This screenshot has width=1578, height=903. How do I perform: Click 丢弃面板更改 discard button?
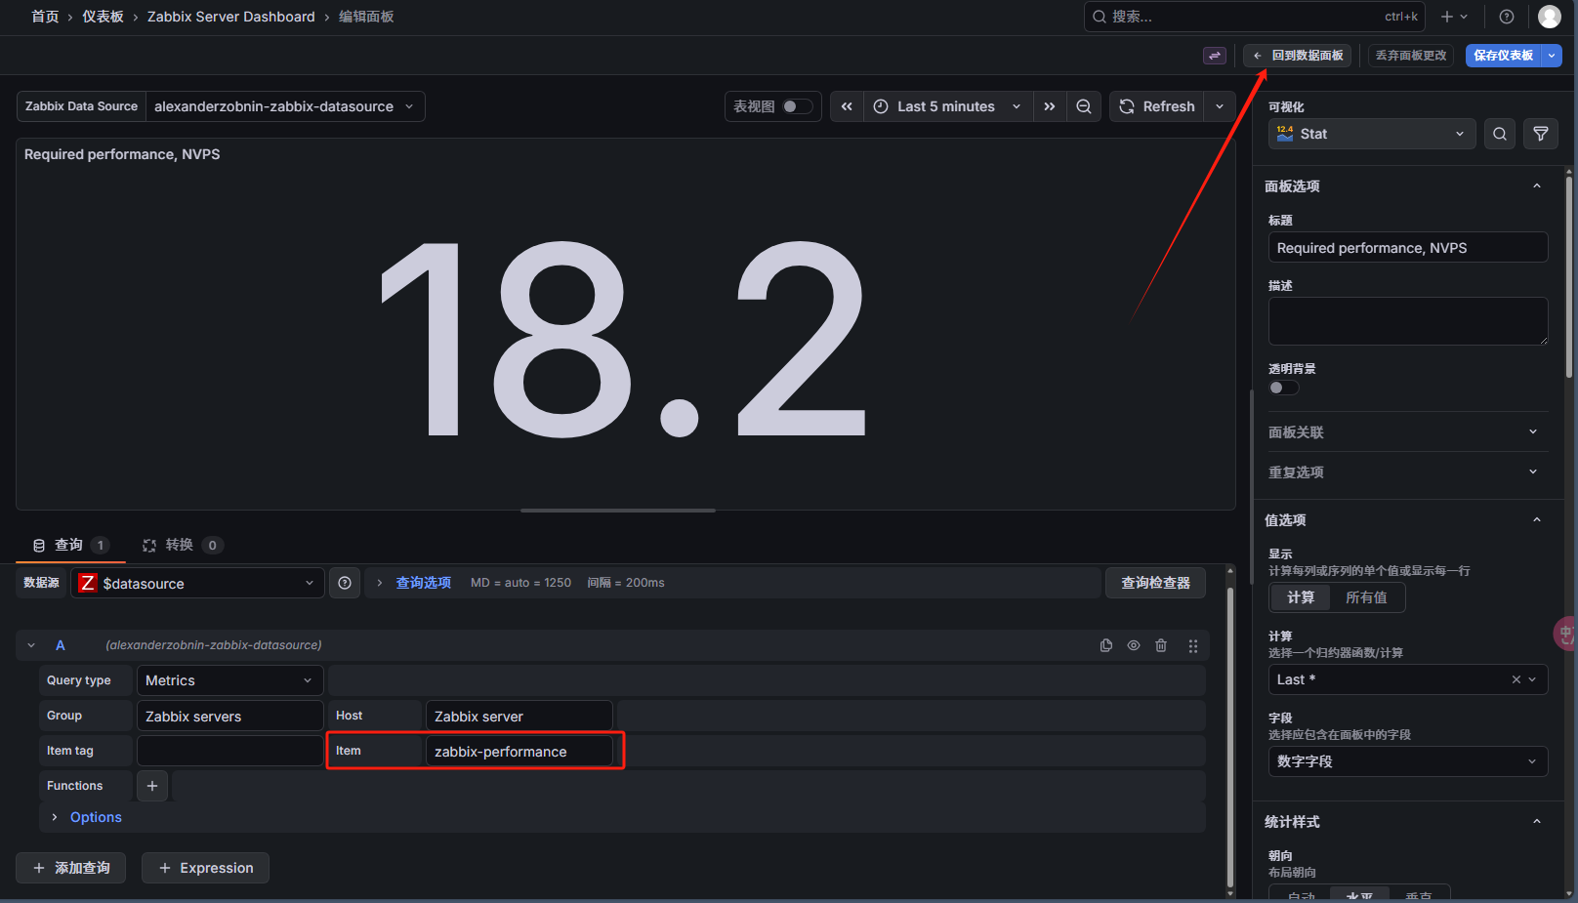click(1411, 56)
